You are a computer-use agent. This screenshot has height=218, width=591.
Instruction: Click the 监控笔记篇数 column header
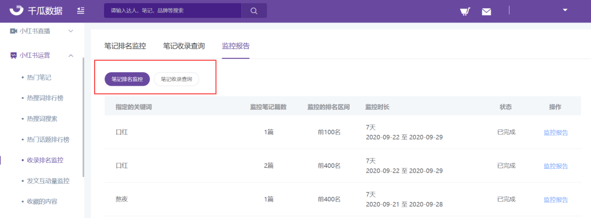coord(268,107)
